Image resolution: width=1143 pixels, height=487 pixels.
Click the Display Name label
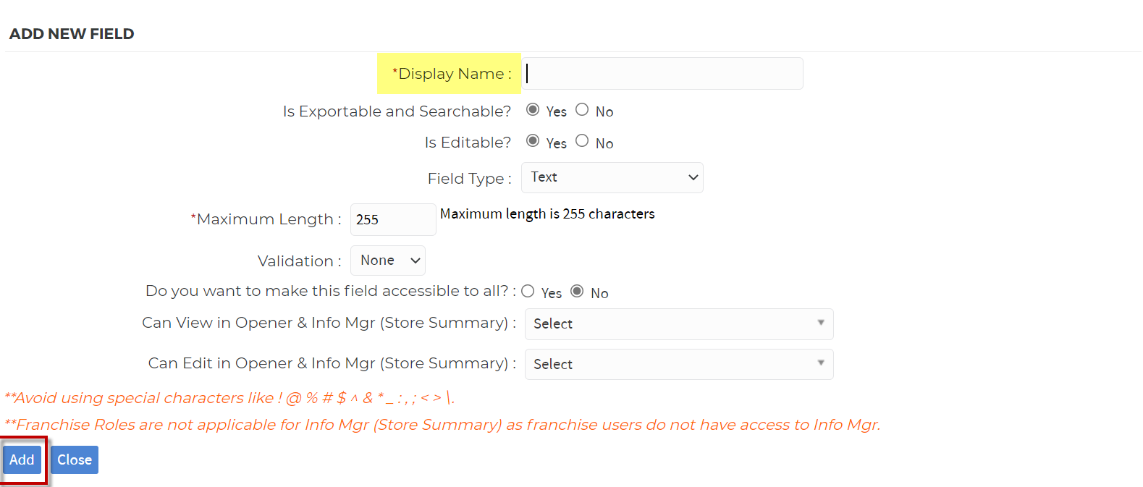click(x=452, y=74)
